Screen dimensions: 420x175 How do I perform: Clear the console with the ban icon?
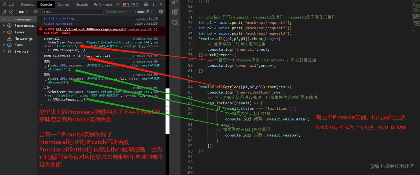(x=11, y=12)
